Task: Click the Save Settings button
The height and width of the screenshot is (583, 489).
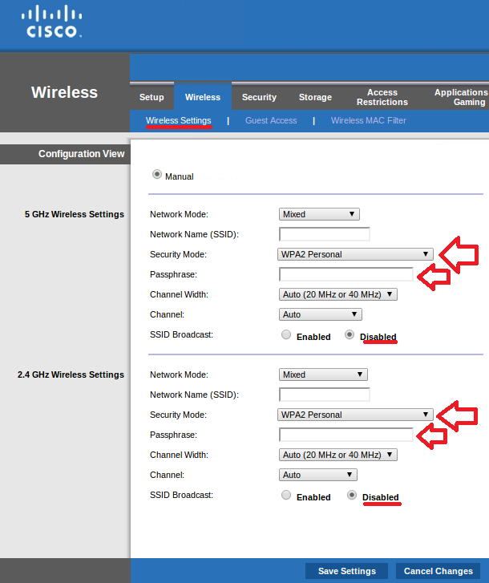Action: pyautogui.click(x=346, y=571)
